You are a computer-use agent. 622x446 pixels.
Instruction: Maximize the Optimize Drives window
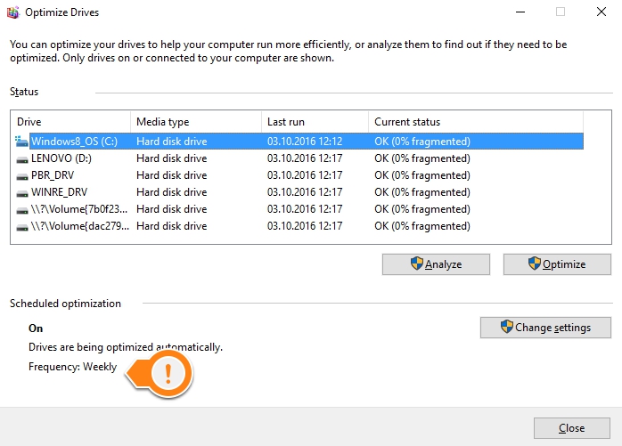pyautogui.click(x=561, y=12)
